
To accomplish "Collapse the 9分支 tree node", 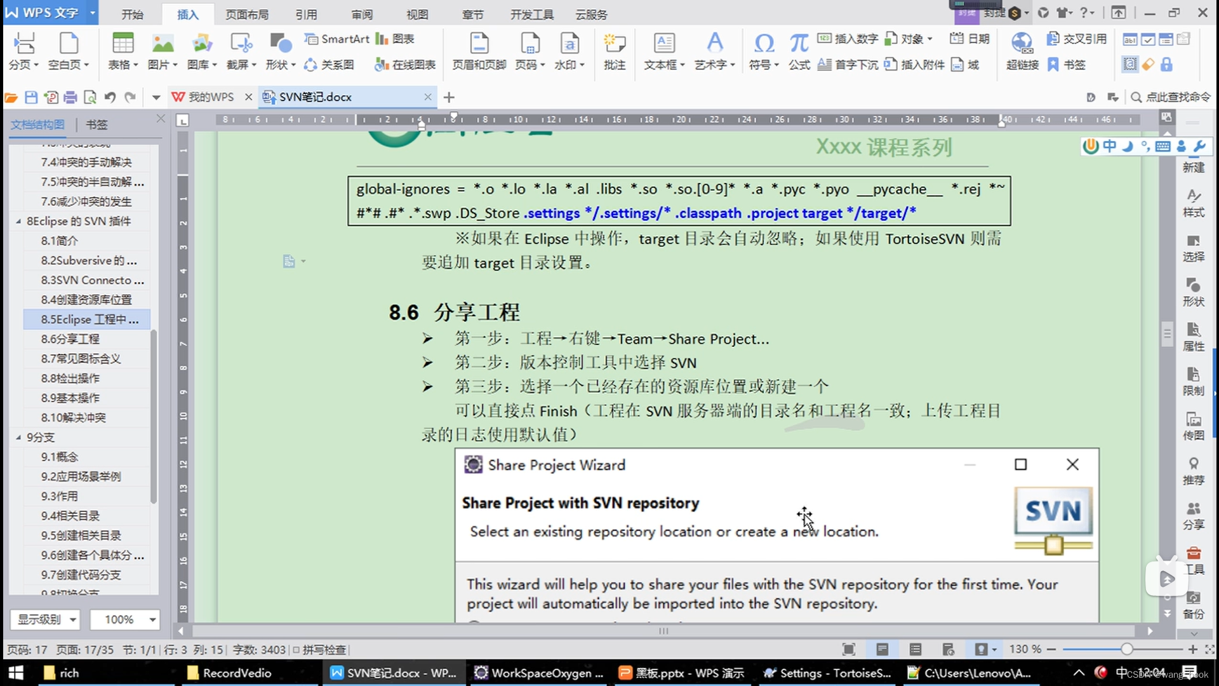I will [18, 438].
